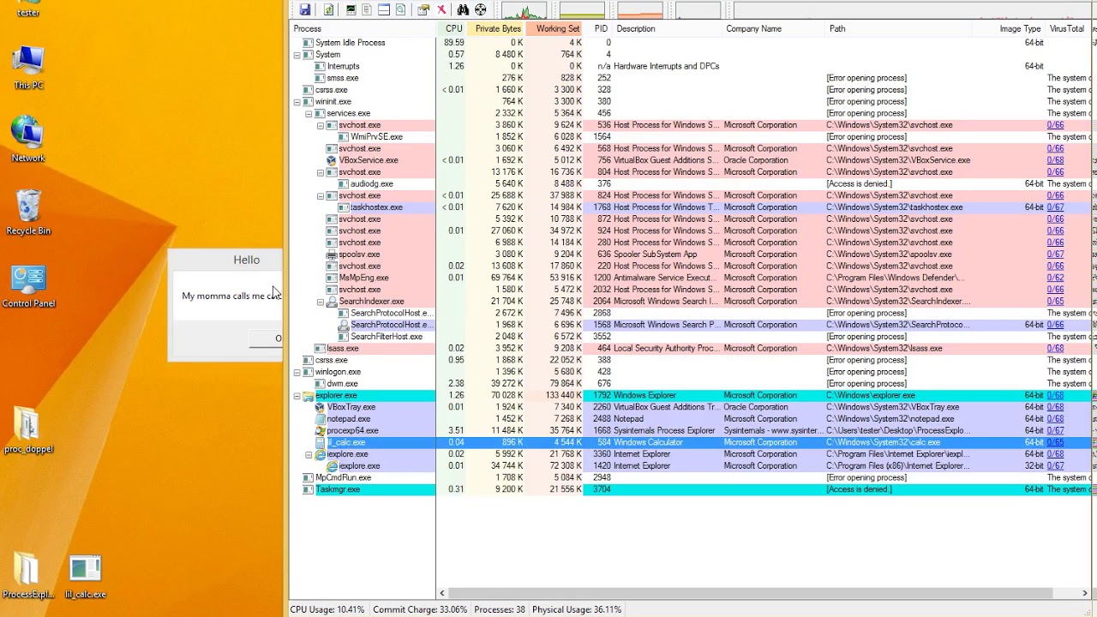Open the CPU usage mini graph in toolbar
This screenshot has height=617, width=1097.
click(524, 10)
